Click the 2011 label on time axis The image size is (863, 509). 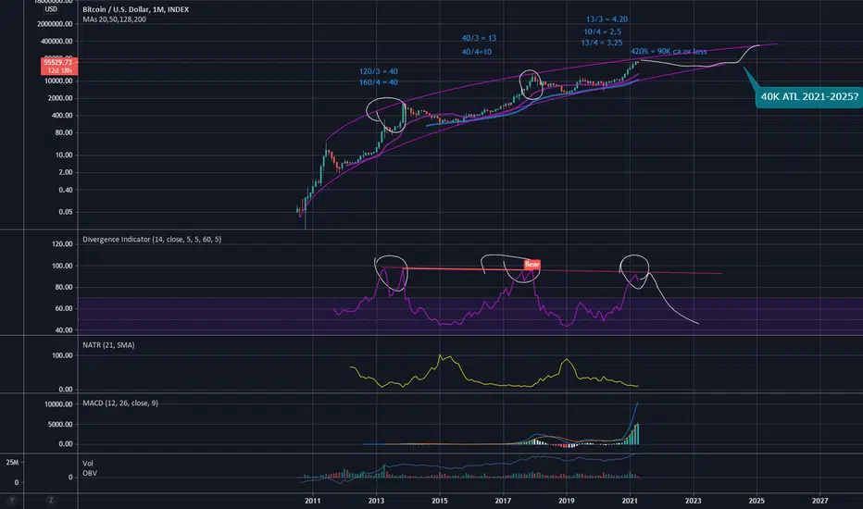[313, 501]
